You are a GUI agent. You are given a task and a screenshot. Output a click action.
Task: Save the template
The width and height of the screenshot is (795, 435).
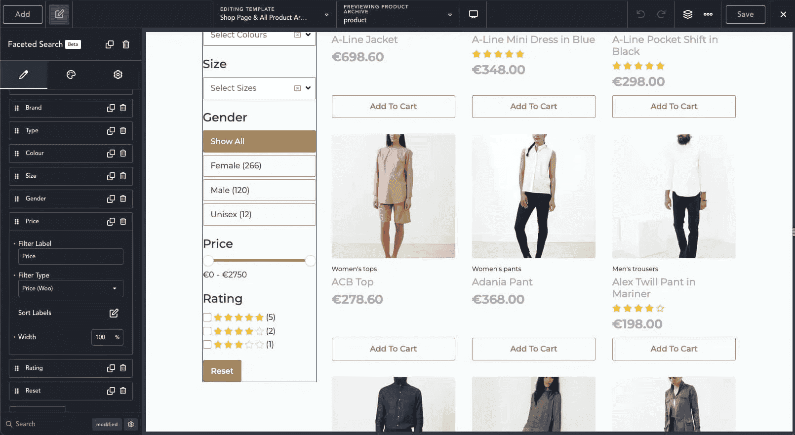click(745, 14)
